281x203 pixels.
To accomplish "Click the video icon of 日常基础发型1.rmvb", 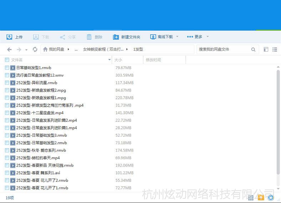I will pos(13,68).
